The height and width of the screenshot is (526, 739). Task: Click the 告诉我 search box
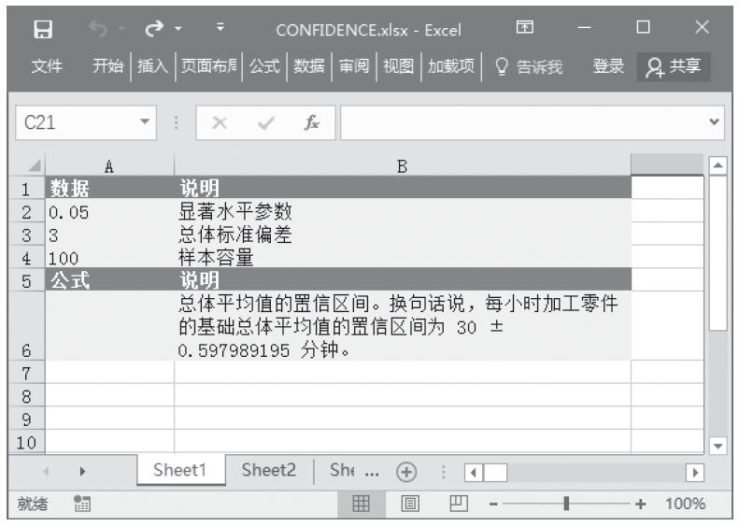tap(529, 66)
